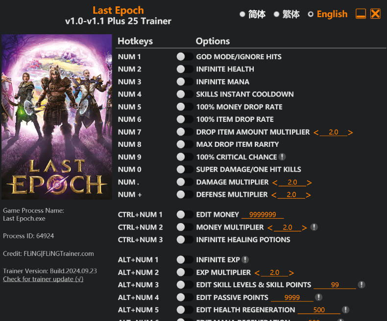Click the Options column header
The height and width of the screenshot is (321, 387).
213,41
